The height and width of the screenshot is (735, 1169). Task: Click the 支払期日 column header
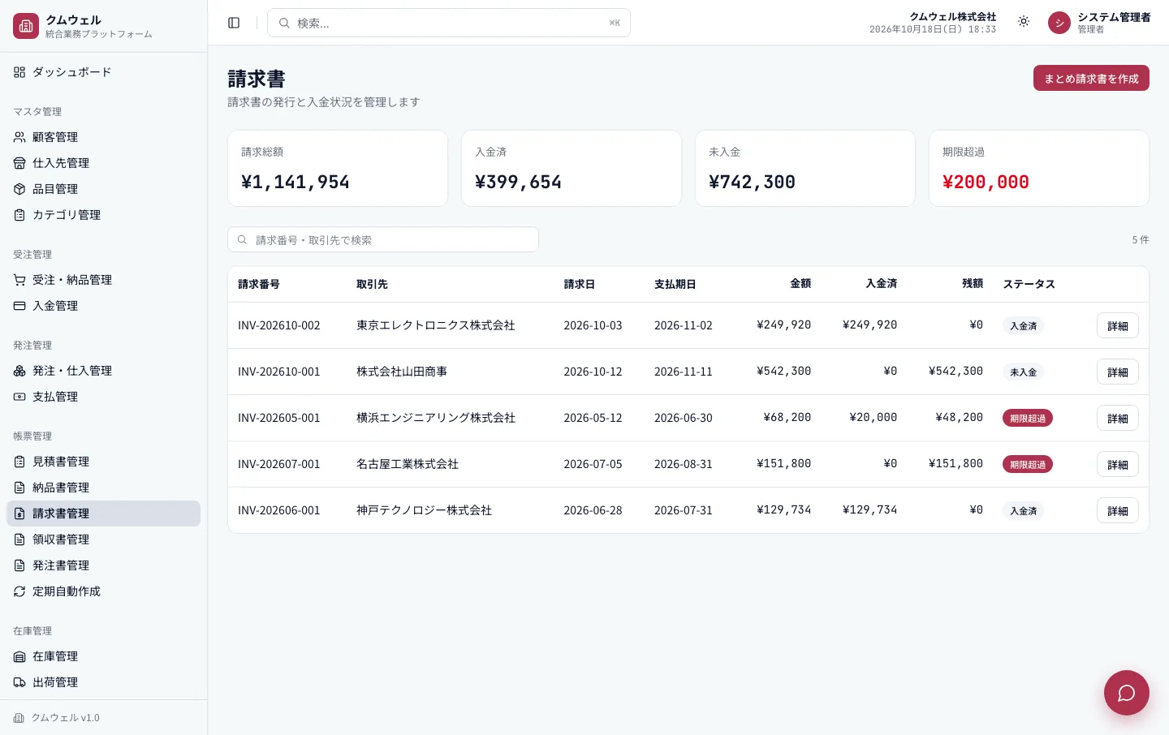675,284
